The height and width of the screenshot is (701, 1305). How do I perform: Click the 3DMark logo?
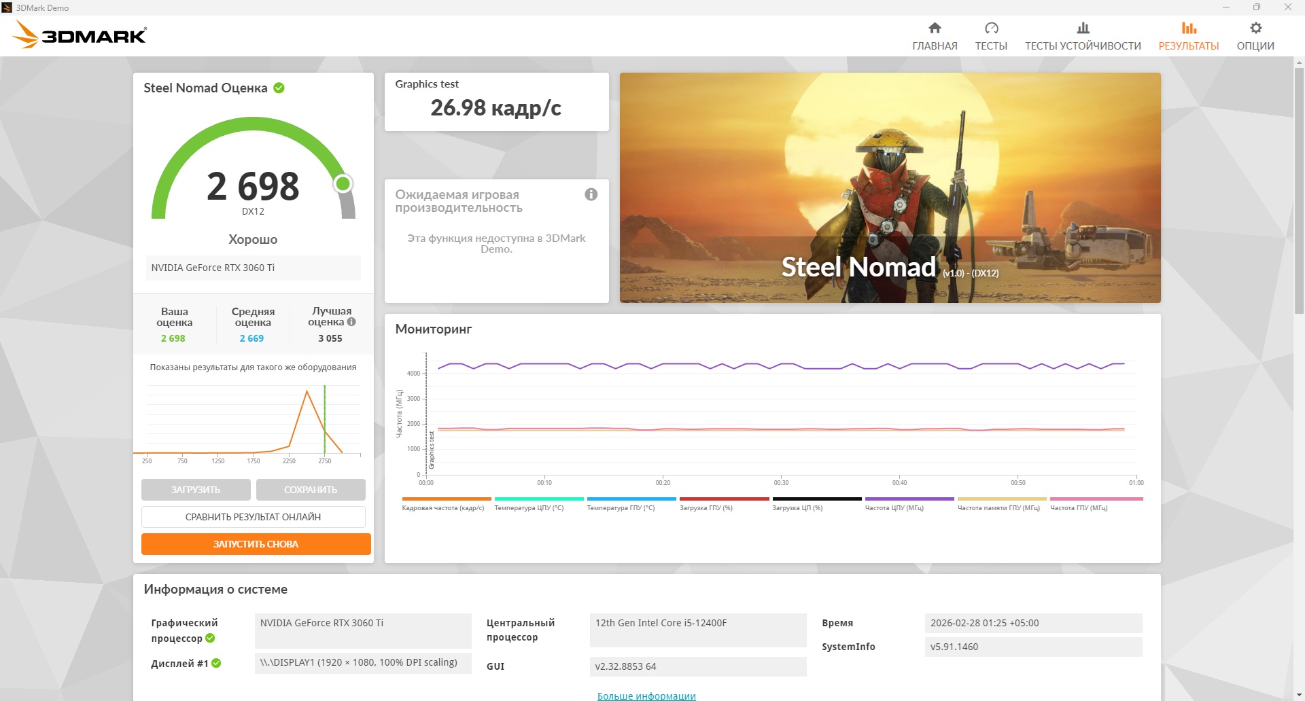coord(80,35)
